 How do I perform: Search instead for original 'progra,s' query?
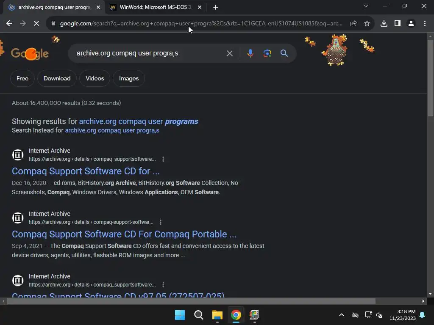pyautogui.click(x=112, y=130)
